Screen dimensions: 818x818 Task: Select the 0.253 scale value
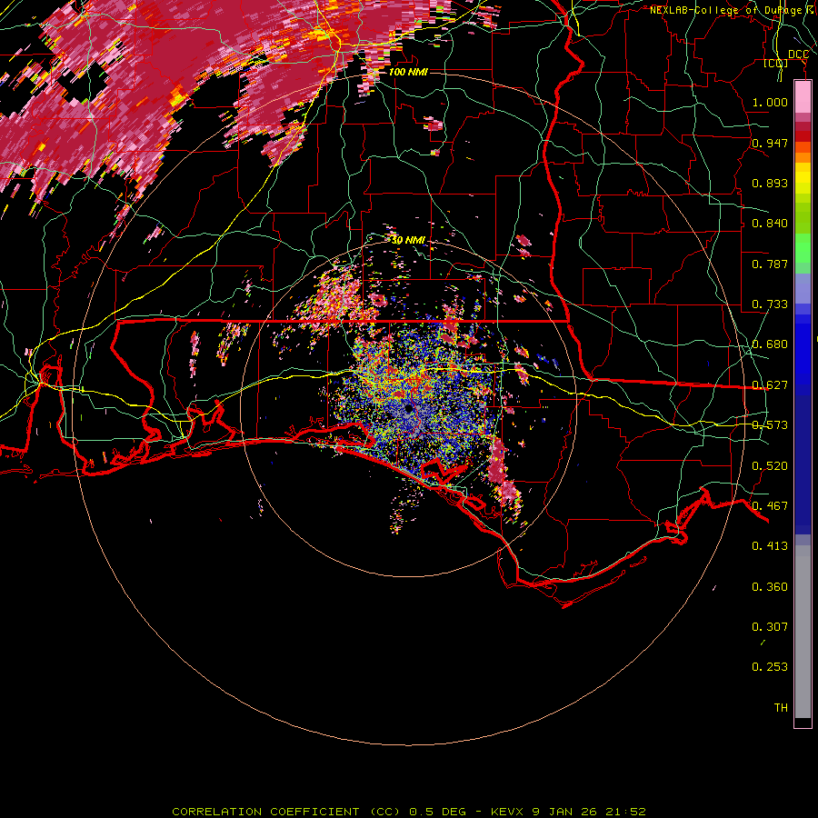coord(770,667)
